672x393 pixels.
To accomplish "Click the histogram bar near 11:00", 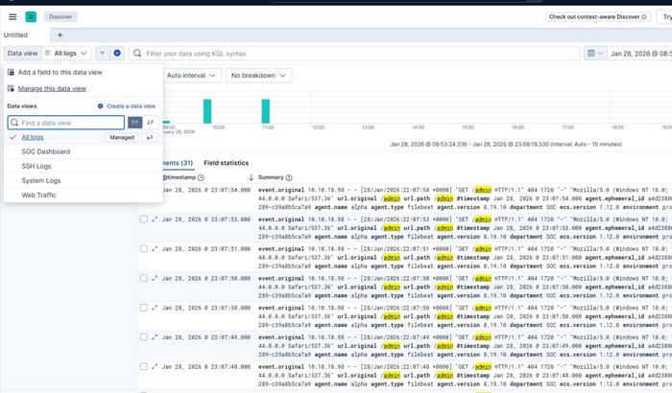I will 266,111.
